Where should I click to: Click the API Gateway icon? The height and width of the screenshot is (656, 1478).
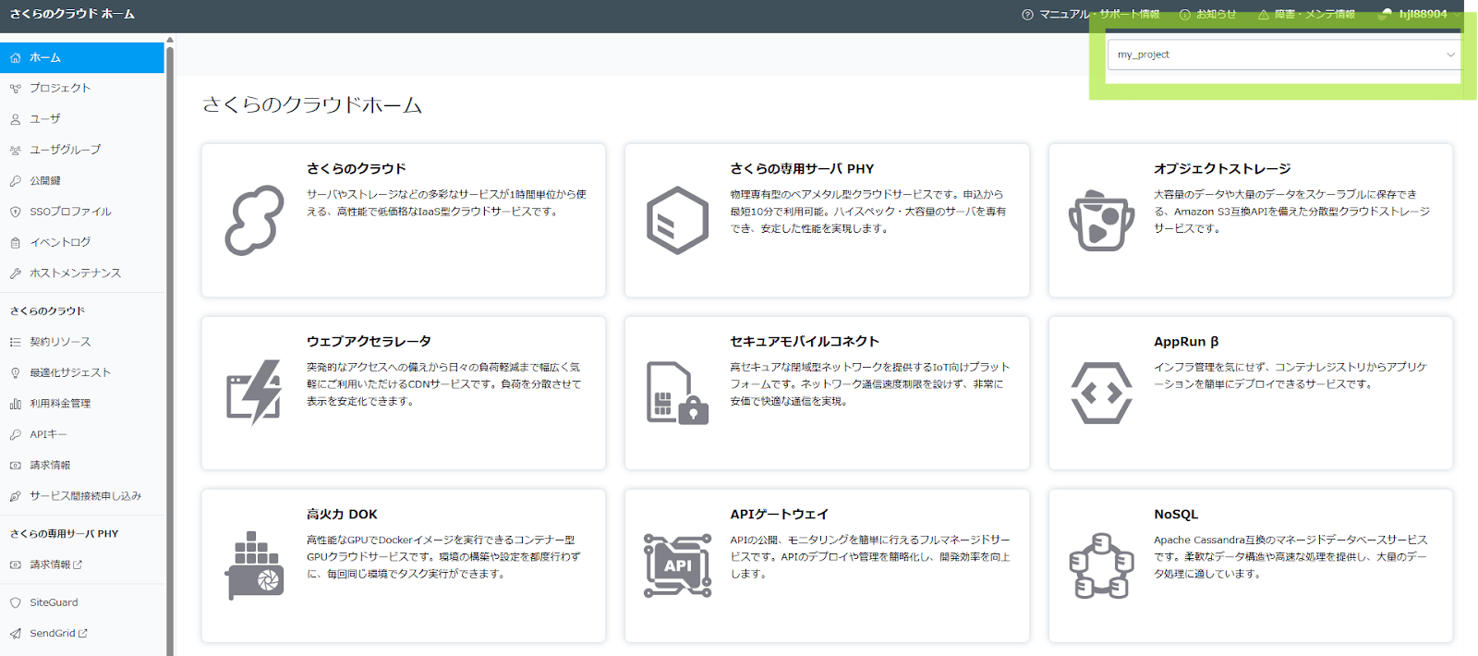pos(677,565)
